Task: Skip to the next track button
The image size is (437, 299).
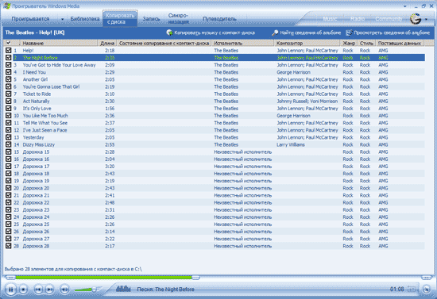Action: click(x=49, y=289)
